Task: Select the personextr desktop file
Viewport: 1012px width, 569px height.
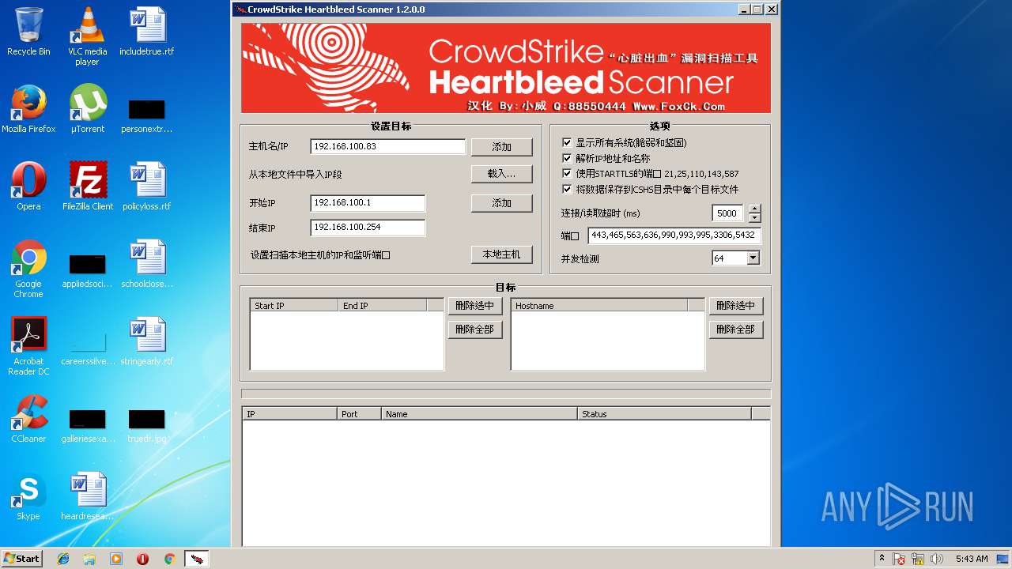Action: click(147, 115)
